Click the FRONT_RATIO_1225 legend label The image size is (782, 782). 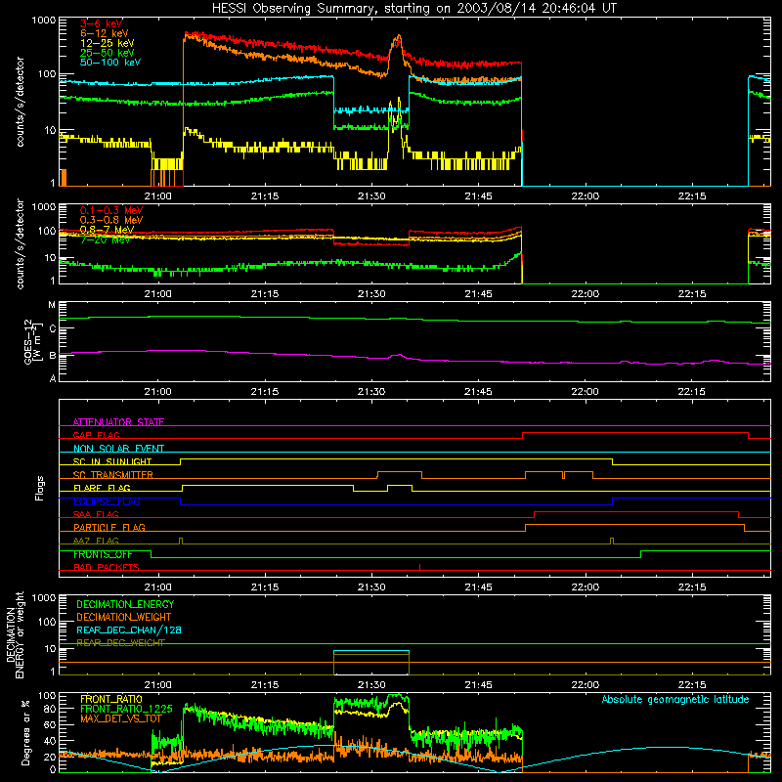[126, 709]
